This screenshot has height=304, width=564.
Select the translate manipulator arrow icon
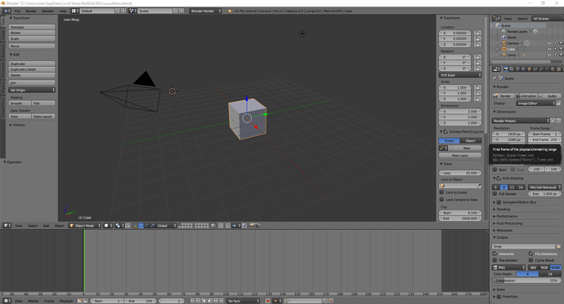pos(141,226)
